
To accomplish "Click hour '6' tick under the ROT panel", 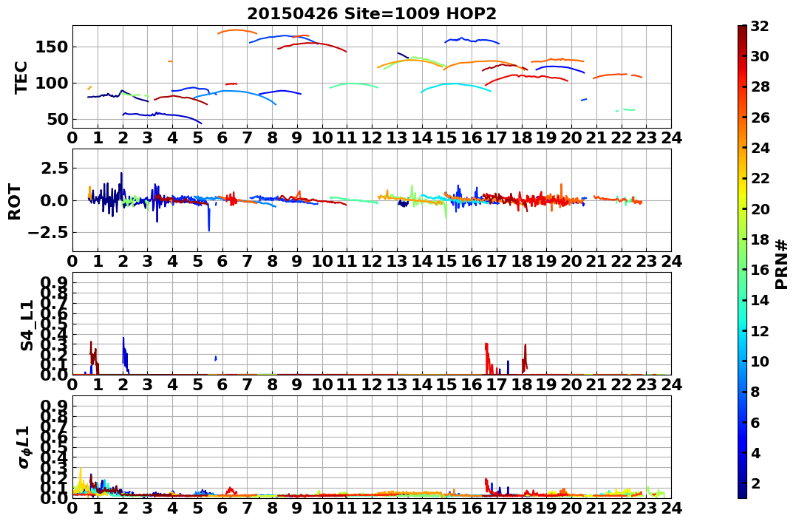I will 222,262.
